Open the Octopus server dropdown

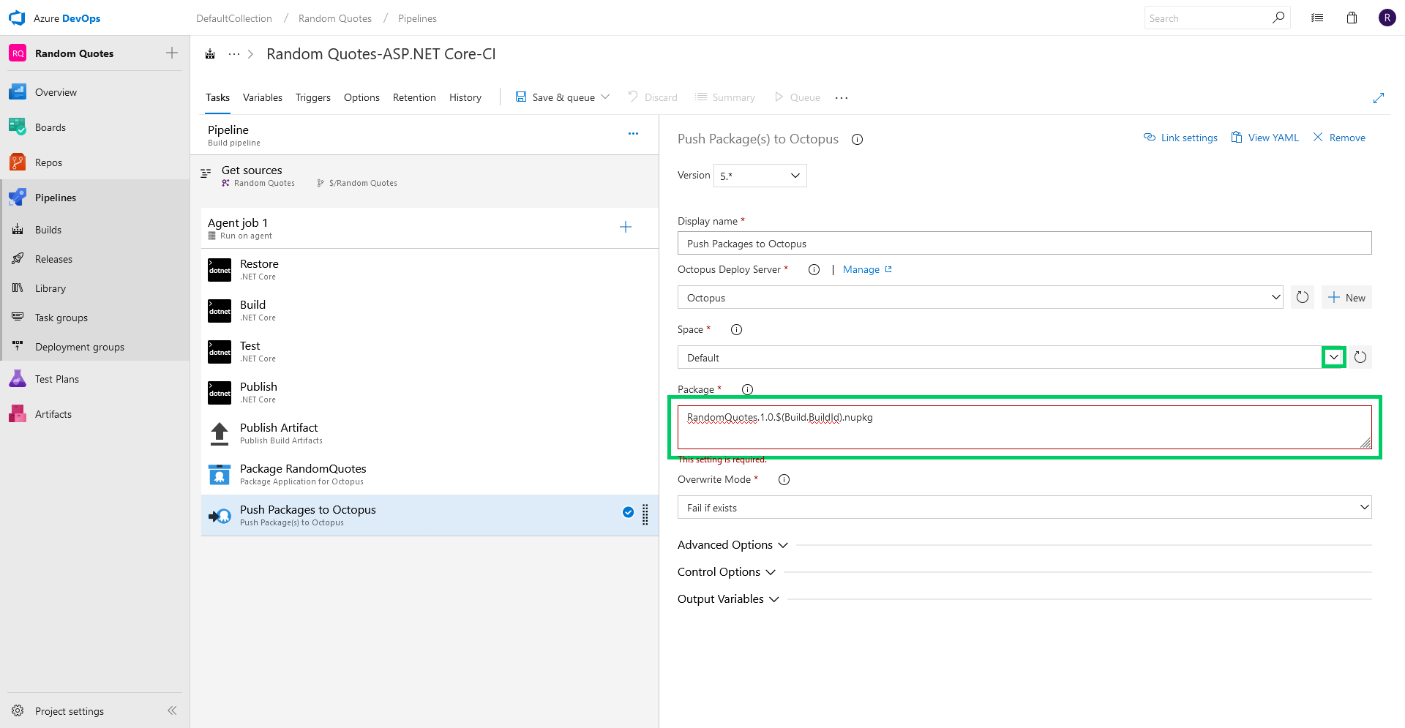click(981, 297)
